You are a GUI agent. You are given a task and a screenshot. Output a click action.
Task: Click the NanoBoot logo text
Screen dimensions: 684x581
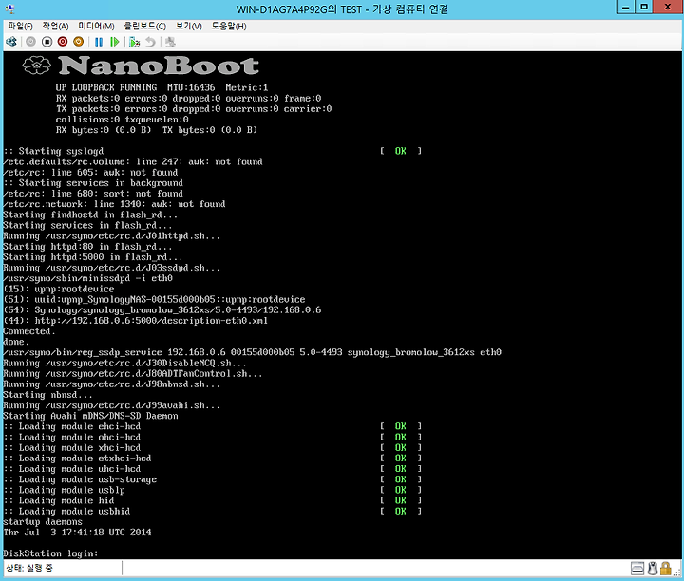(159, 66)
